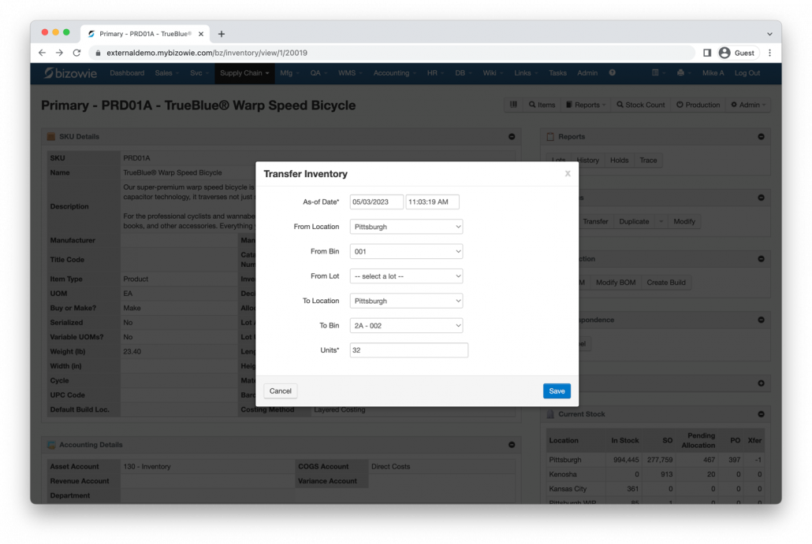812x544 pixels.
Task: Focus the Units input field
Action: click(408, 350)
